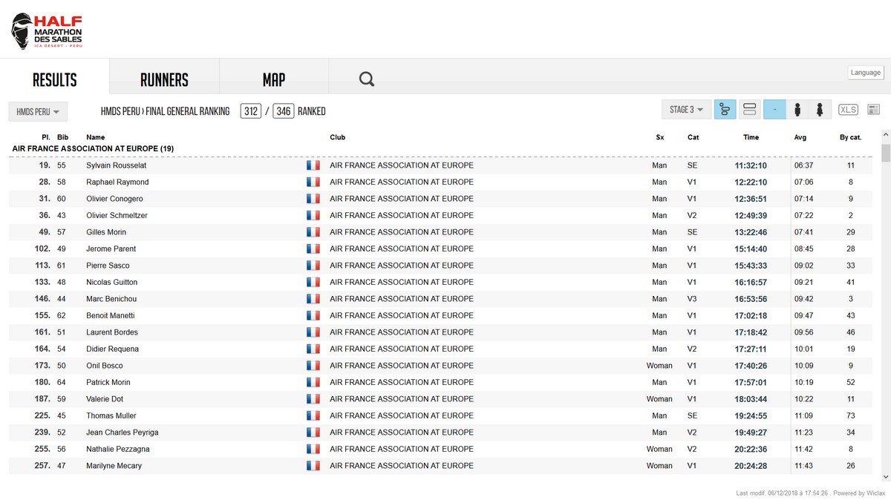Click average pace 10:22
This screenshot has width=891, height=500.
point(803,399)
